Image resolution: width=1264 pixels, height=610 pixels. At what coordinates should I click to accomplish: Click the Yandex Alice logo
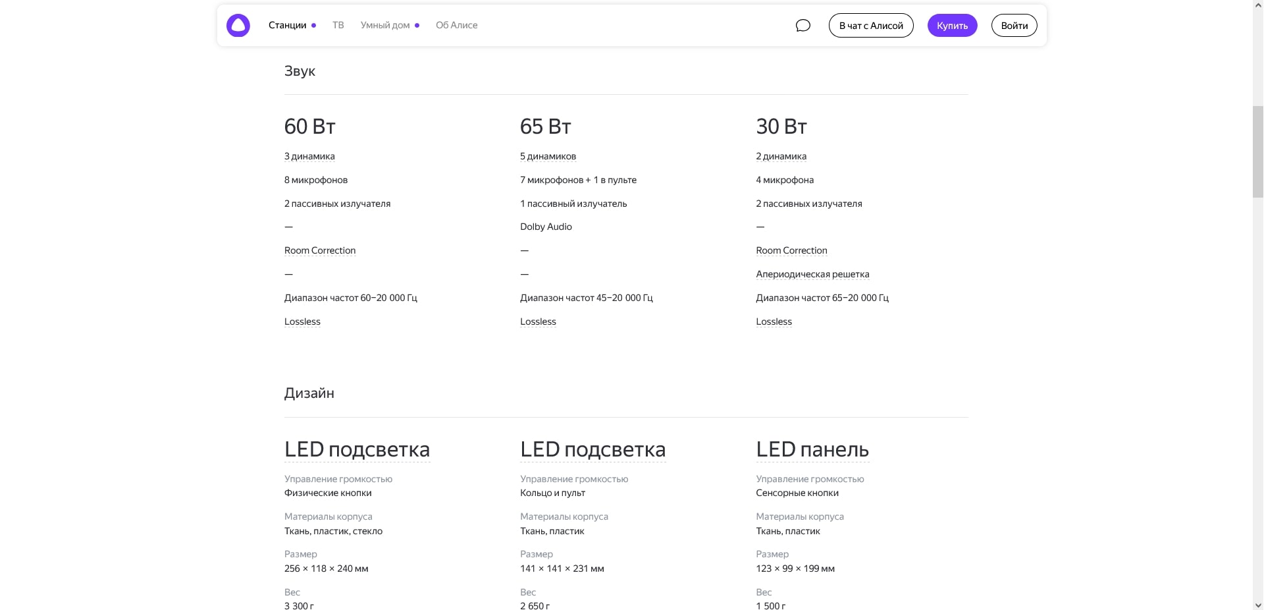(x=238, y=25)
